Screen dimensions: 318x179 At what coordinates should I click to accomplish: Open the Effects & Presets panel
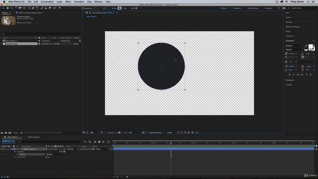293,27
